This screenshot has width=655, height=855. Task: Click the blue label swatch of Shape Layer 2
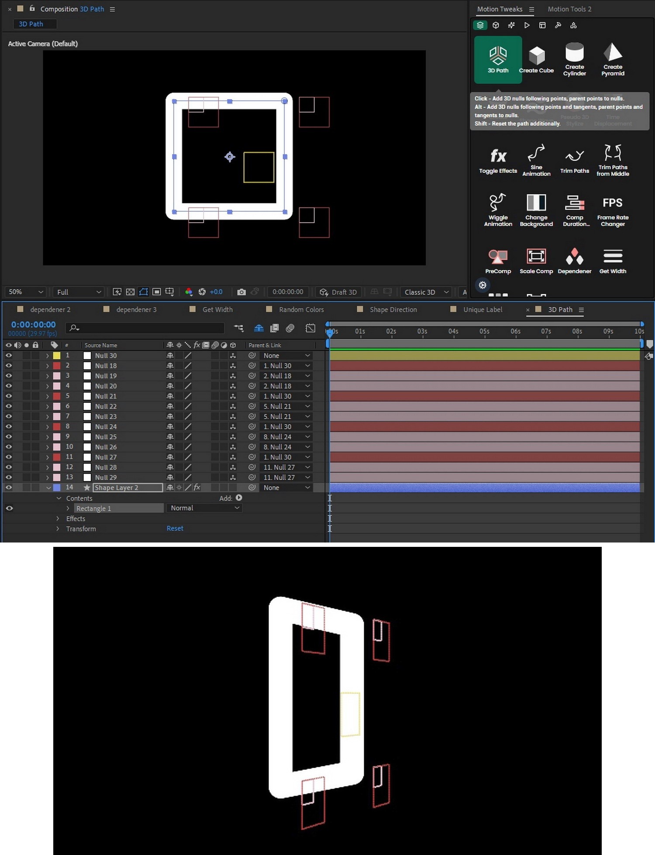coord(57,488)
